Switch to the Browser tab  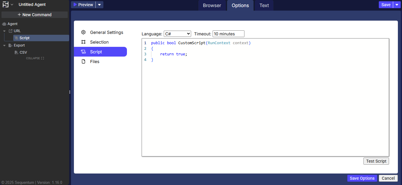pyautogui.click(x=212, y=5)
